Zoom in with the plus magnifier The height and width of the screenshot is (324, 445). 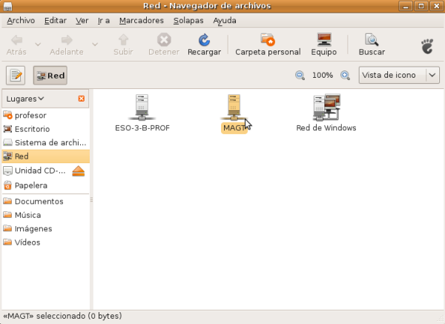(x=345, y=76)
